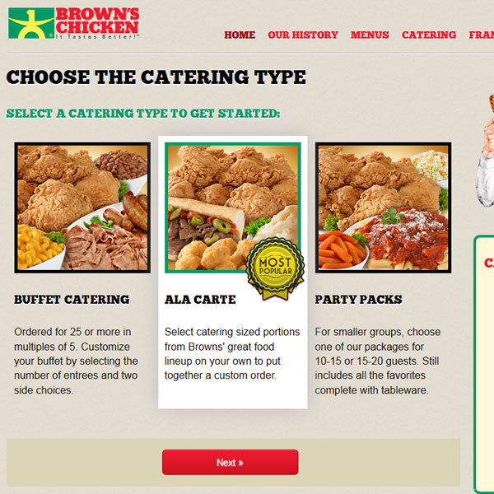Image resolution: width=494 pixels, height=494 pixels.
Task: Click the Choose the Catering Type title
Action: coord(156,77)
